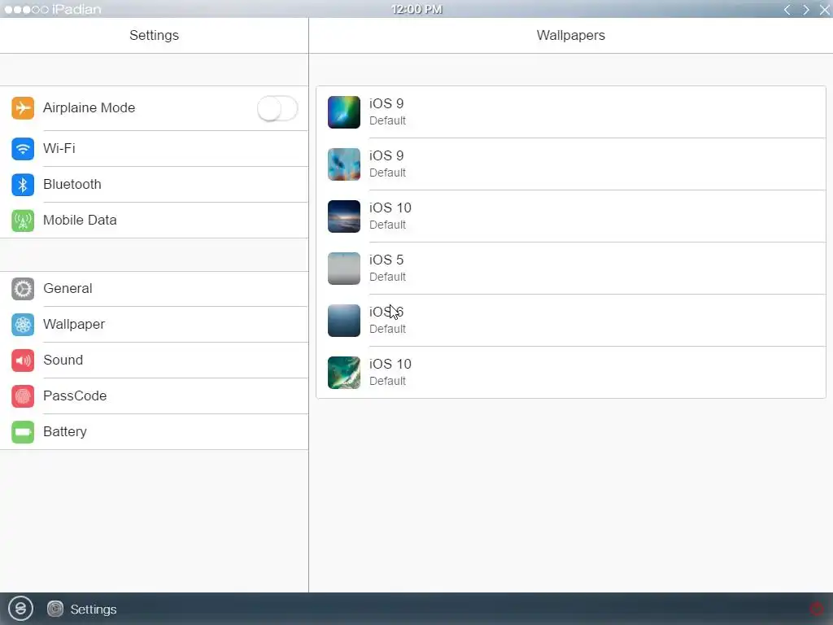Click the green Mobile Data antenna icon
The width and height of the screenshot is (833, 625).
click(x=23, y=221)
